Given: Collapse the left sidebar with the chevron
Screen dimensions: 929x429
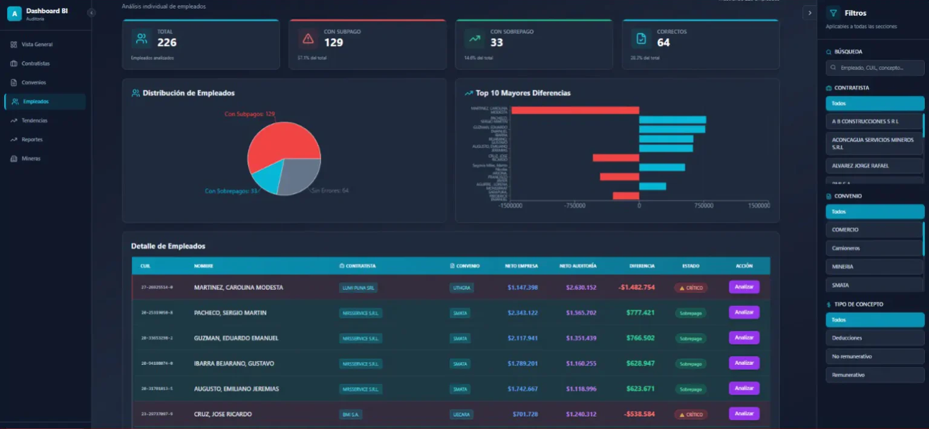Looking at the screenshot, I should coord(91,13).
